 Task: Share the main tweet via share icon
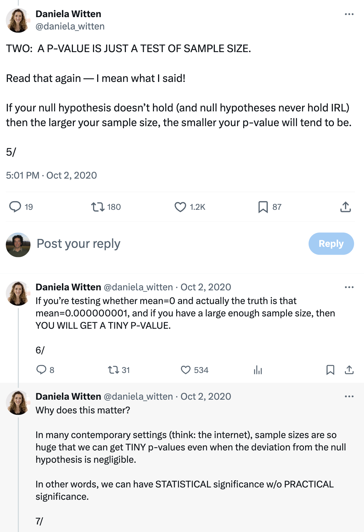coord(346,207)
